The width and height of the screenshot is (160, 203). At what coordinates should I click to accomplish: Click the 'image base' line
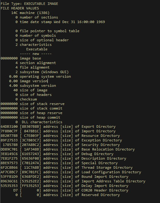(x=21, y=58)
